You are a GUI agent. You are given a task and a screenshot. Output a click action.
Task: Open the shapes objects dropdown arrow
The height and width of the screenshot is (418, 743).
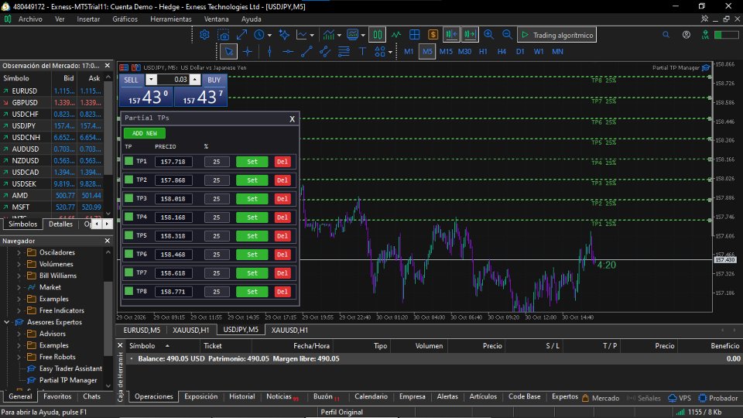[390, 52]
